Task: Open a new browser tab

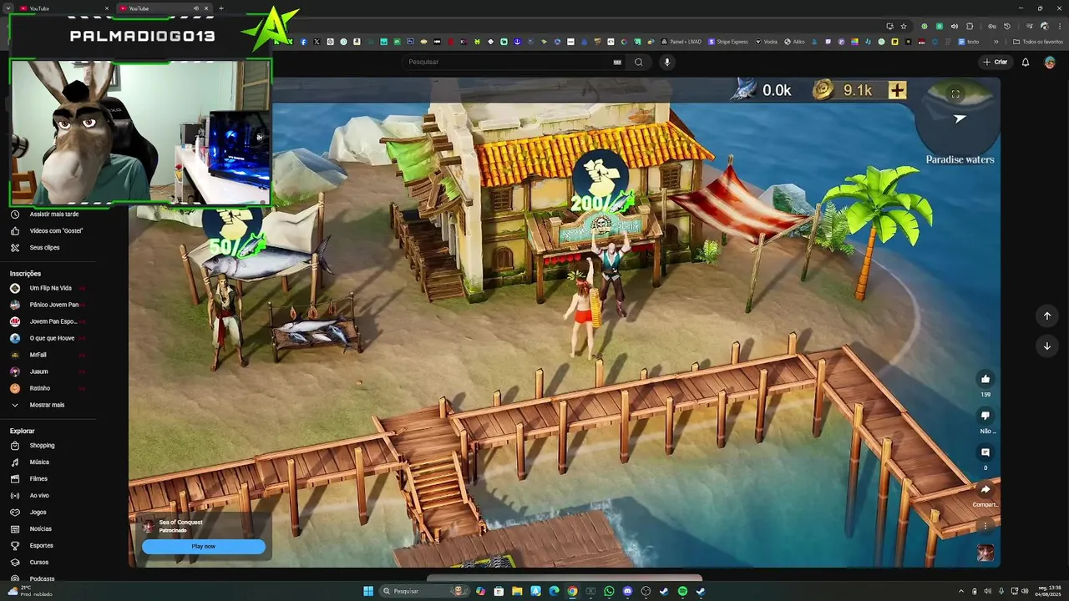Action: coord(221,8)
